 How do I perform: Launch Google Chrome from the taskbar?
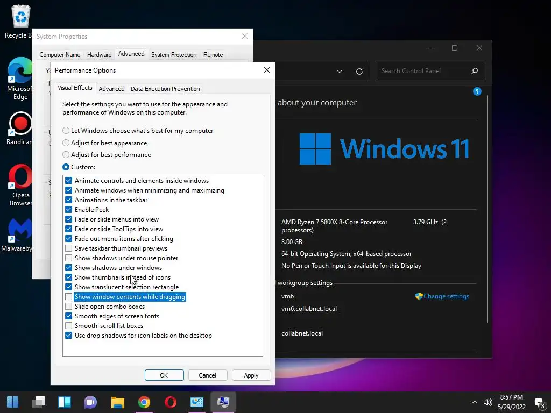[x=144, y=402]
